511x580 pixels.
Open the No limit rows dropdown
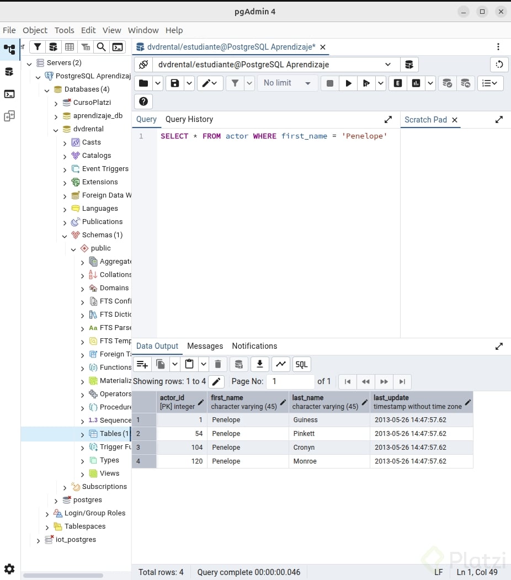[x=287, y=83]
